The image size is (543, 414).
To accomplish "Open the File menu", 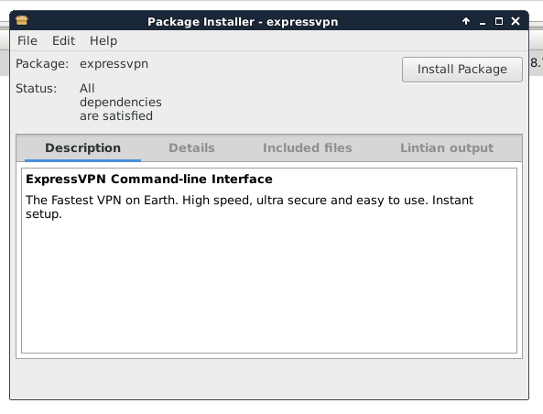I will 27,41.
